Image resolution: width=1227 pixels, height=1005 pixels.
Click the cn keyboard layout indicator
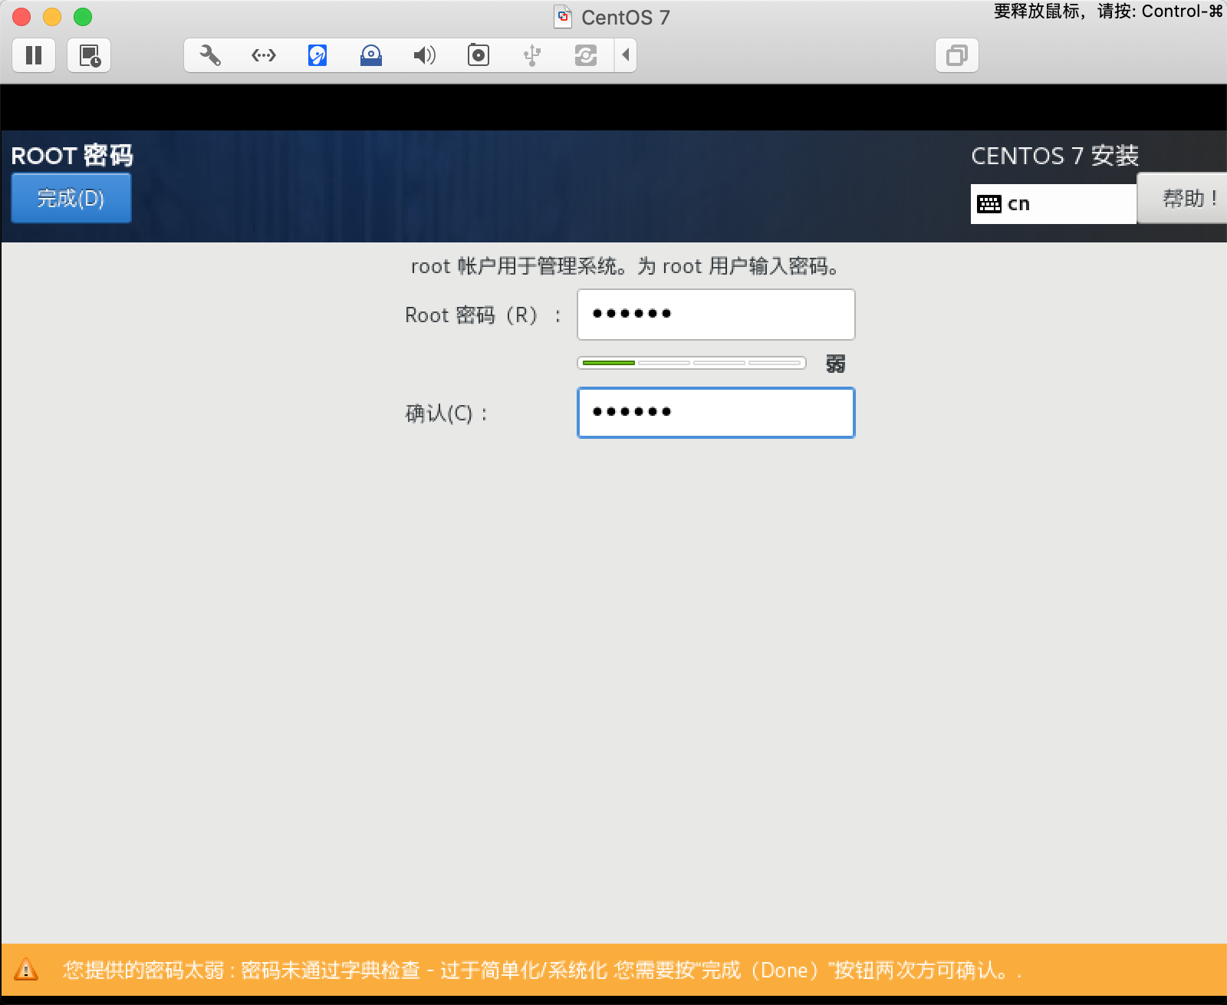(x=1053, y=204)
